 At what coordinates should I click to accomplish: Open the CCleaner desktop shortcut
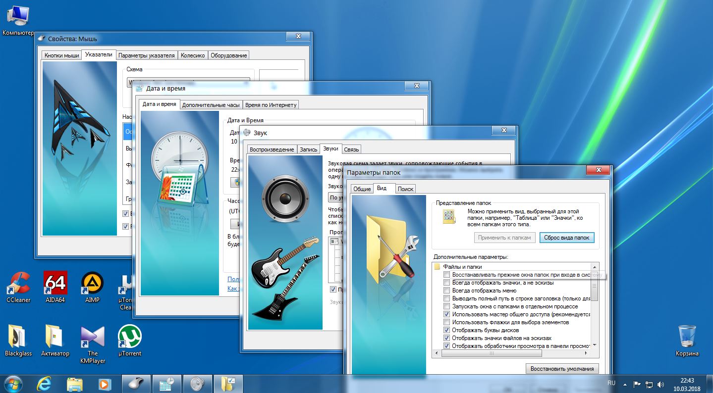point(18,284)
